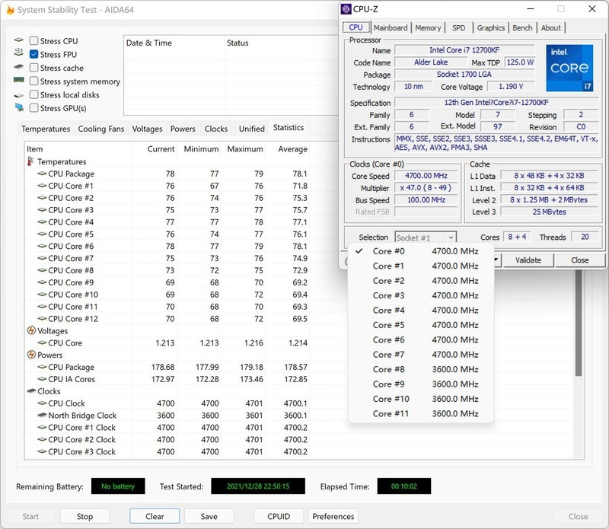
Task: Click the thermometer icon beside Temperatures
Action: (31, 161)
